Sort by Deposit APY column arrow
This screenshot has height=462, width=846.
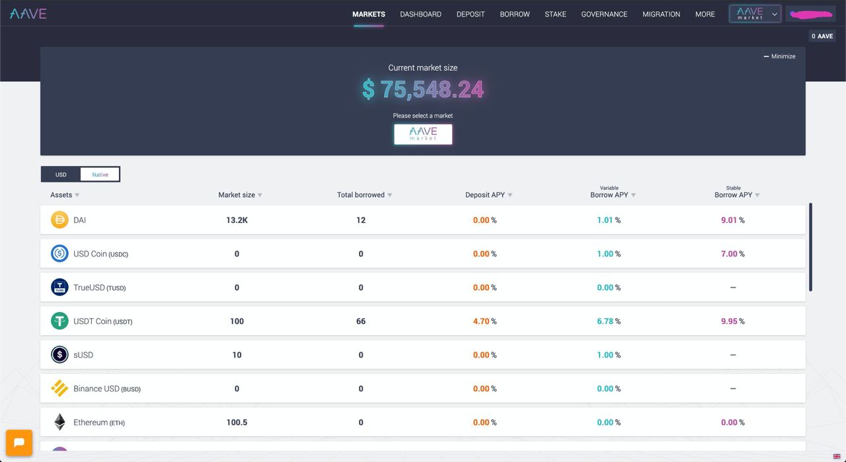pos(510,195)
